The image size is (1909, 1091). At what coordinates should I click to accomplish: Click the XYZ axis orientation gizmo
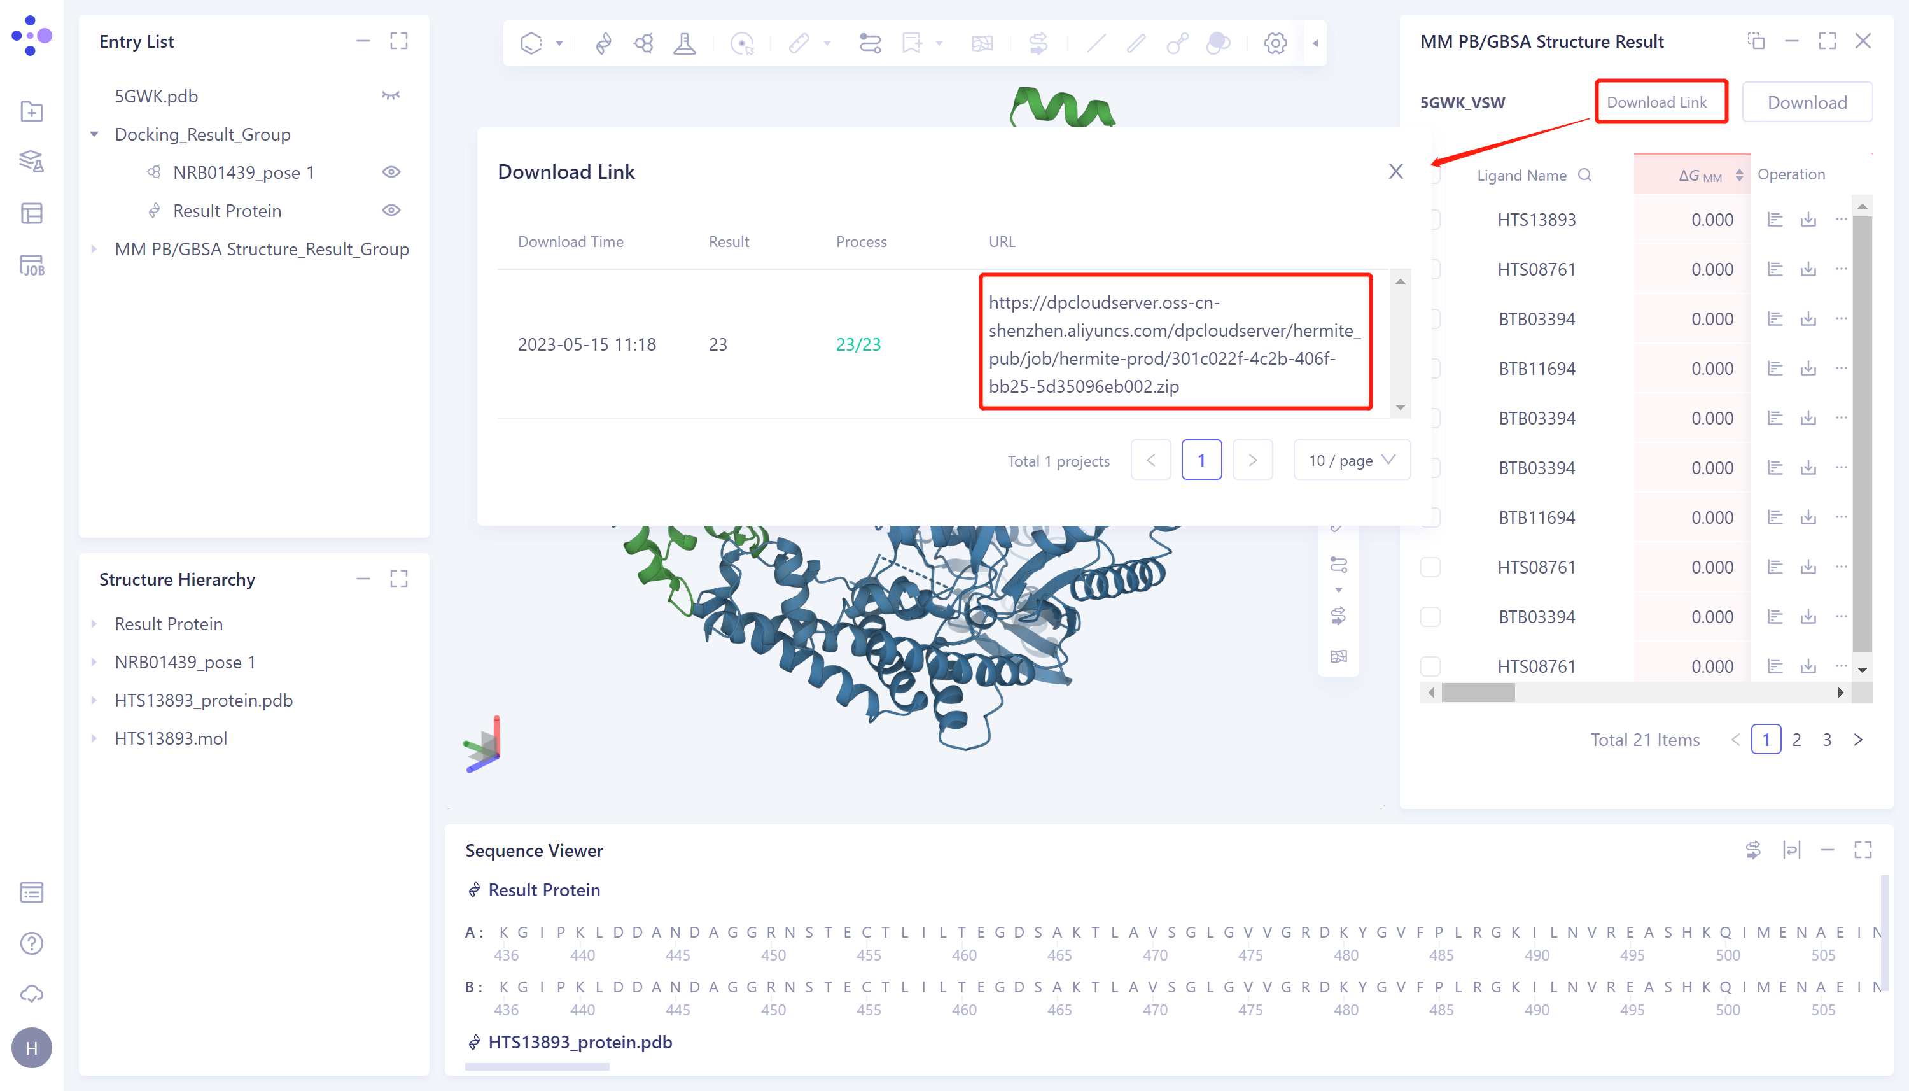[484, 744]
